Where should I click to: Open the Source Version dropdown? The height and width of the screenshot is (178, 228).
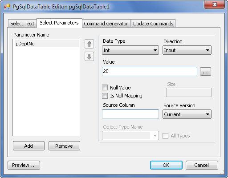click(x=187, y=114)
